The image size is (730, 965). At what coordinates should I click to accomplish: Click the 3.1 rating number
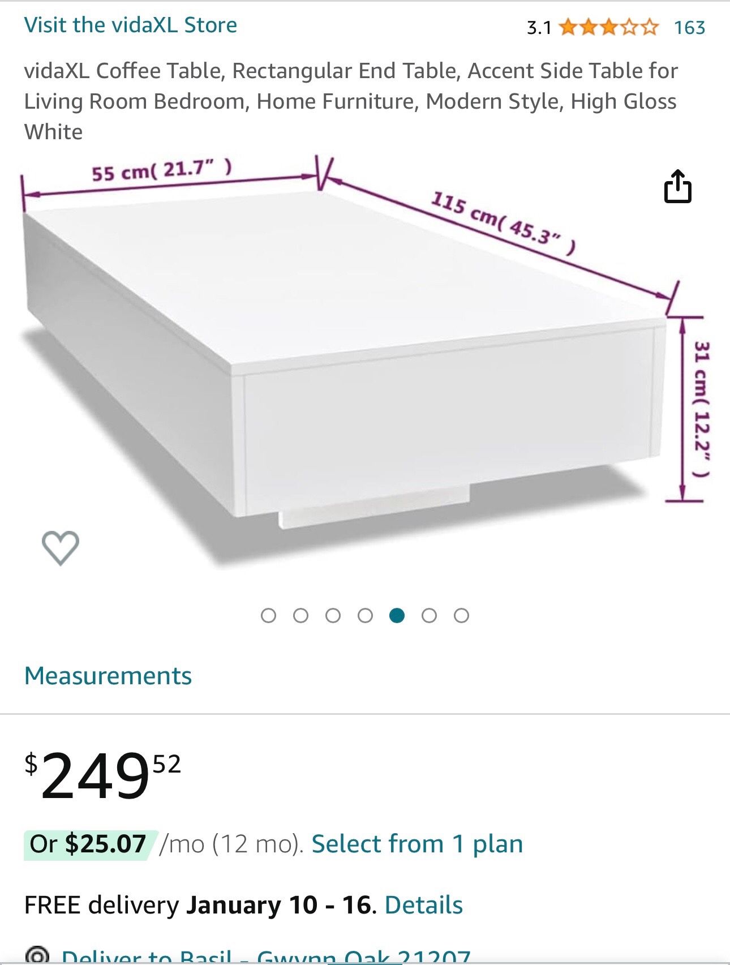539,27
